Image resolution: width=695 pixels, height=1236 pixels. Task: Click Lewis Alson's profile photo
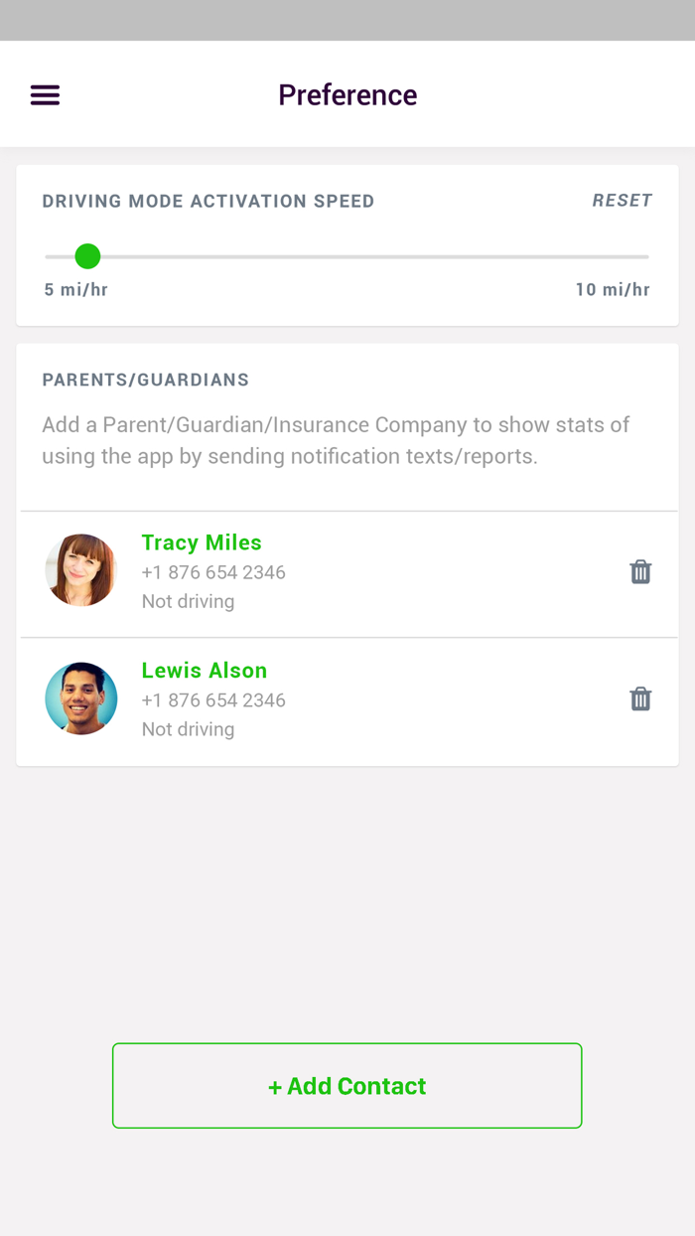80,698
